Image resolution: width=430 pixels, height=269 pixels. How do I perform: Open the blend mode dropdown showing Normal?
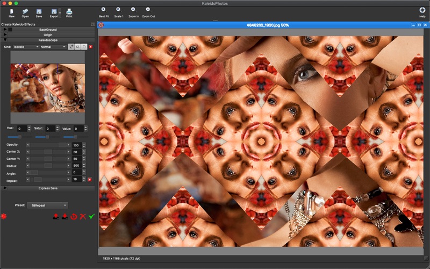pos(53,47)
